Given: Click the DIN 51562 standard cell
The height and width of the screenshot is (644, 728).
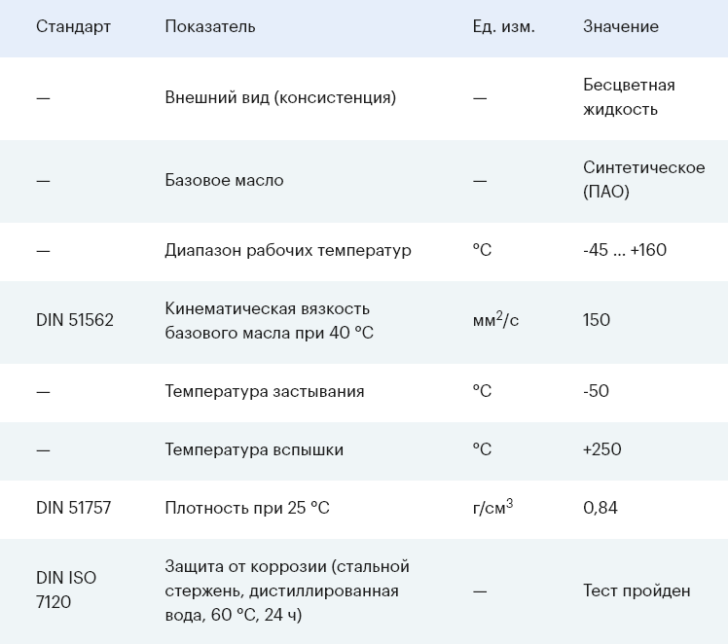Looking at the screenshot, I should coord(75,320).
